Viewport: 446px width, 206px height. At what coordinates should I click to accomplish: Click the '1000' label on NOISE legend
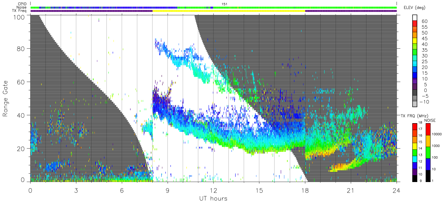(x=437, y=146)
